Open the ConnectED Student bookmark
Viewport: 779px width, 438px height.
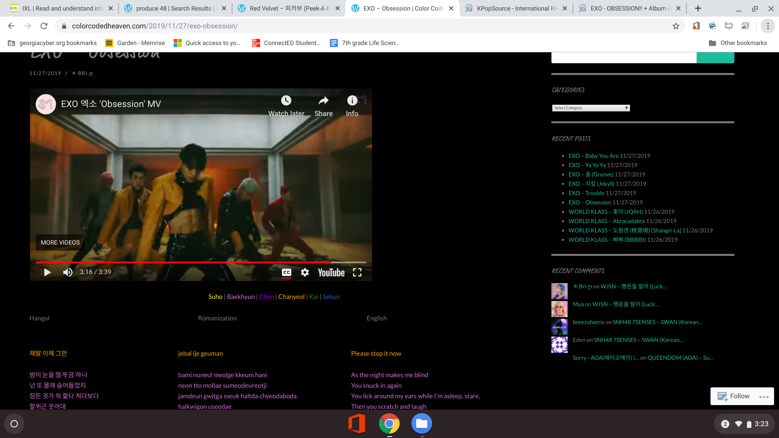[286, 43]
